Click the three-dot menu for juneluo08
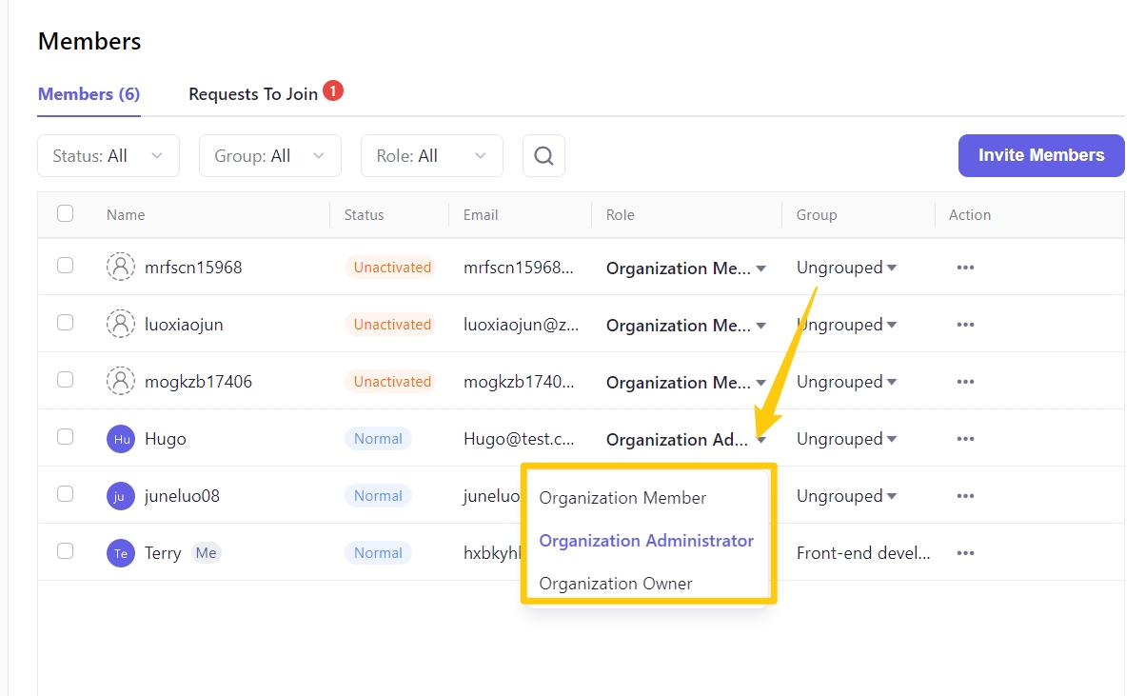This screenshot has height=696, width=1145. tap(965, 496)
